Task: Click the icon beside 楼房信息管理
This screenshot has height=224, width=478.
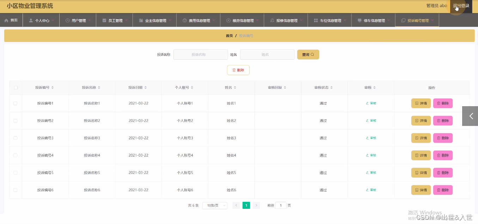Action: 228,20
